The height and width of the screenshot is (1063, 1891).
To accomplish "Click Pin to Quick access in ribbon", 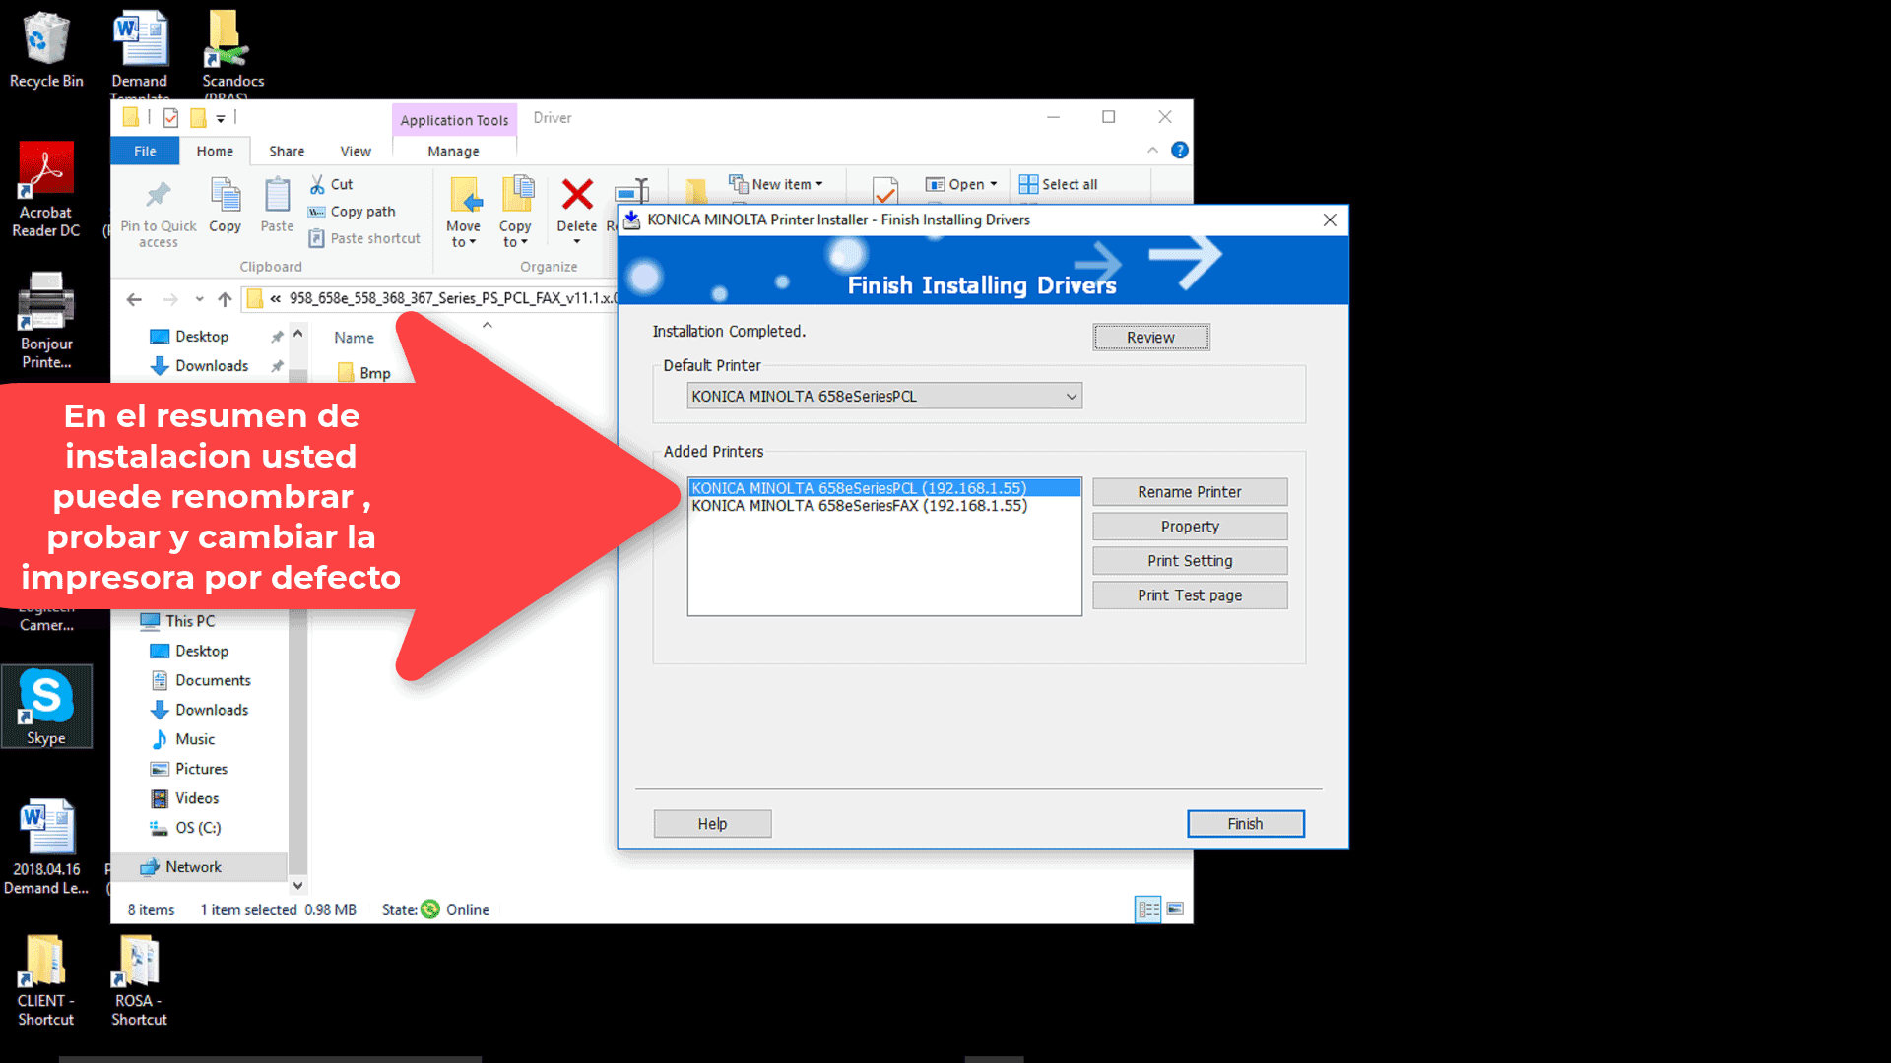I will click(x=159, y=214).
